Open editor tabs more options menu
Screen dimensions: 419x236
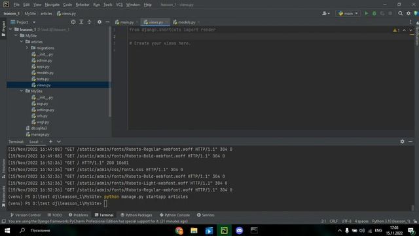click(x=410, y=22)
